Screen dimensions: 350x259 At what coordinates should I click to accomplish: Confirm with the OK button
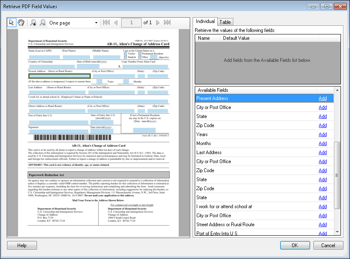295,245
